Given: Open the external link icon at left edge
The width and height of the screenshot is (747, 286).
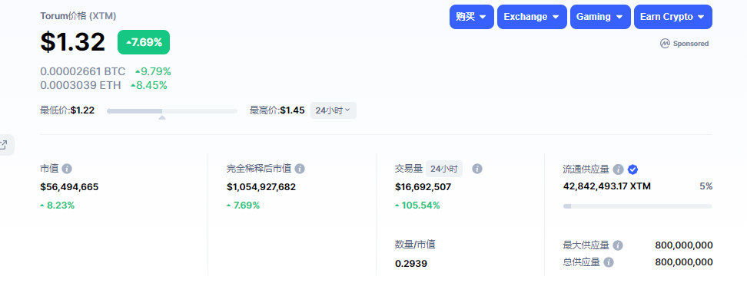Looking at the screenshot, I should point(4,145).
